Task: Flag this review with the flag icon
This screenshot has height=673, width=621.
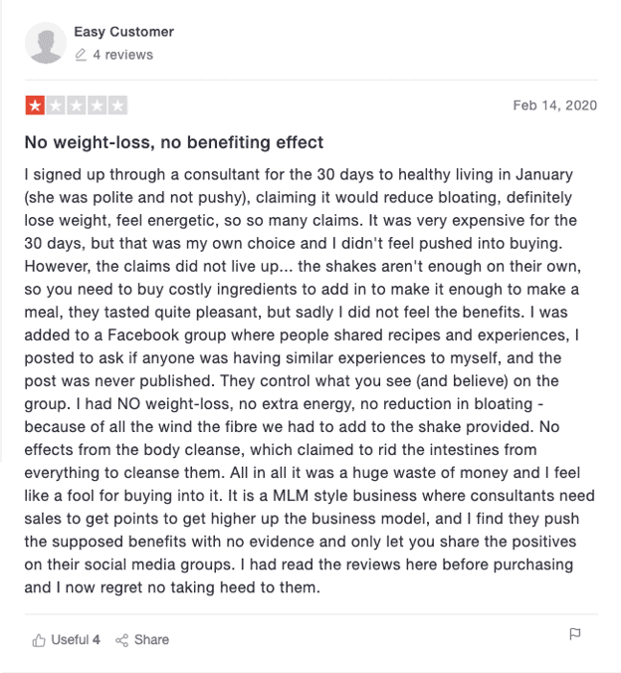Action: (x=575, y=634)
